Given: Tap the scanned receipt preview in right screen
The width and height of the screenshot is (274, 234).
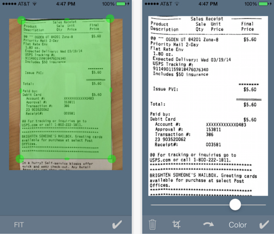Looking at the screenshot, I should [x=208, y=106].
